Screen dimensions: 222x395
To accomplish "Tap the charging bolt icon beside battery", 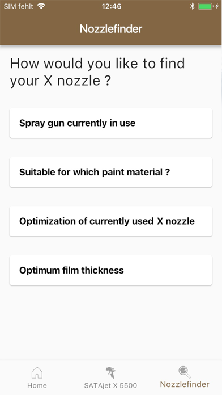I will (217, 6).
